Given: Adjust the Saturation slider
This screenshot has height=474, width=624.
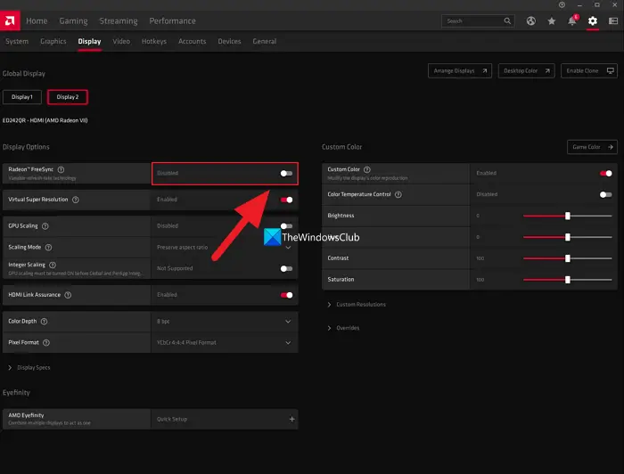Looking at the screenshot, I should 568,280.
